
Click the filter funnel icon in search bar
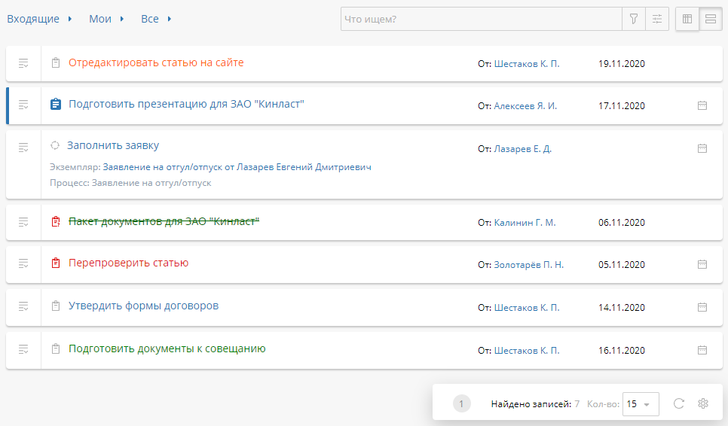[x=634, y=19]
